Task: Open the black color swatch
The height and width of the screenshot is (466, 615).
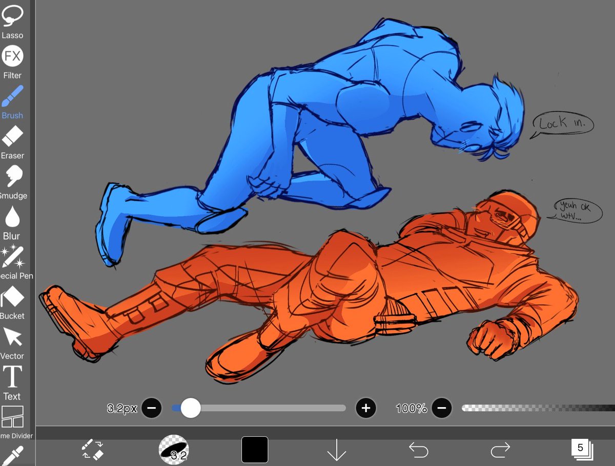Action: point(255,450)
